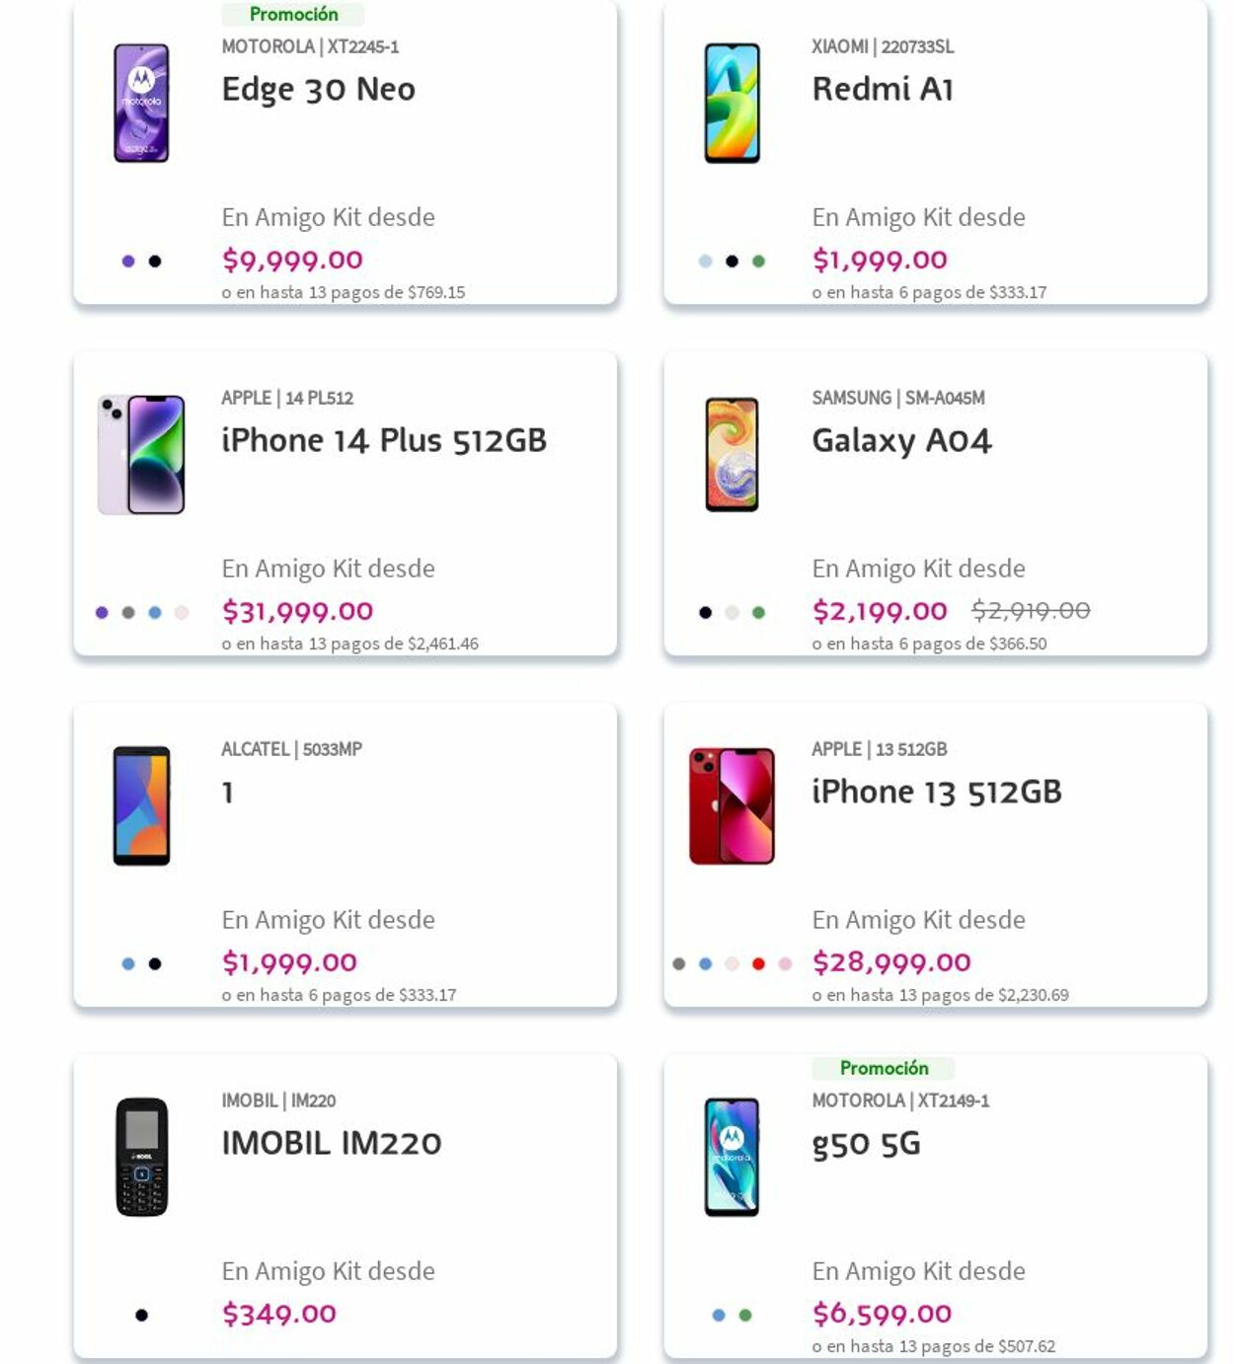Open the Alcatel 1 product page
This screenshot has width=1234, height=1364.
click(226, 791)
